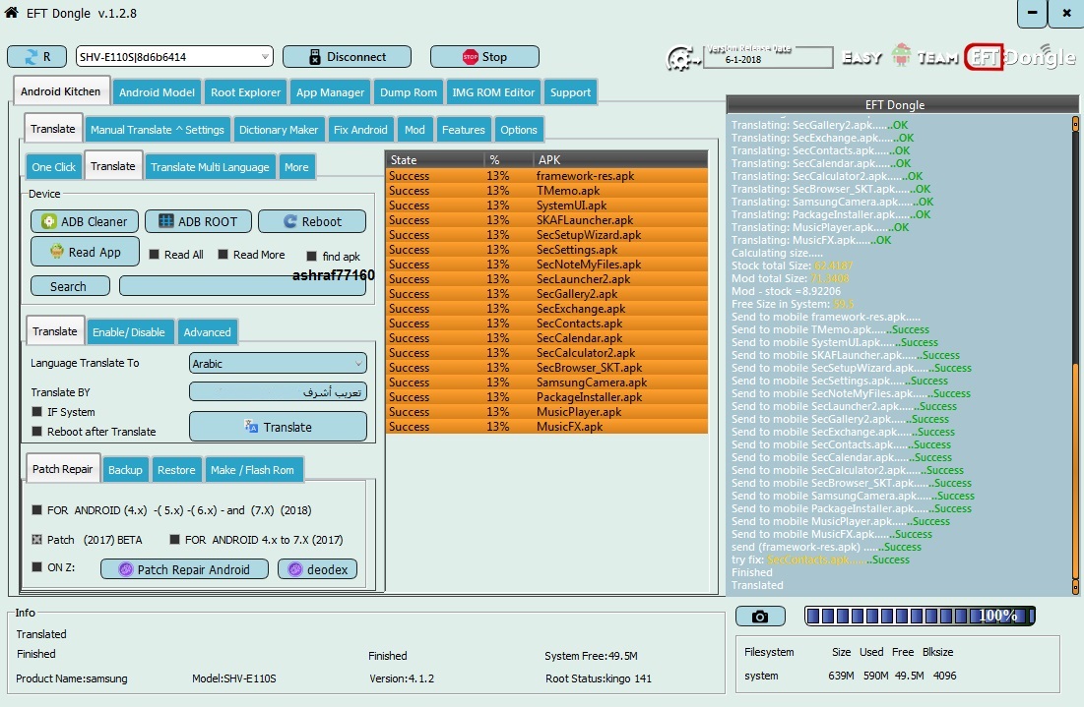Click Patch Repair Android button
Viewport: 1084px width, 707px height.
point(184,569)
